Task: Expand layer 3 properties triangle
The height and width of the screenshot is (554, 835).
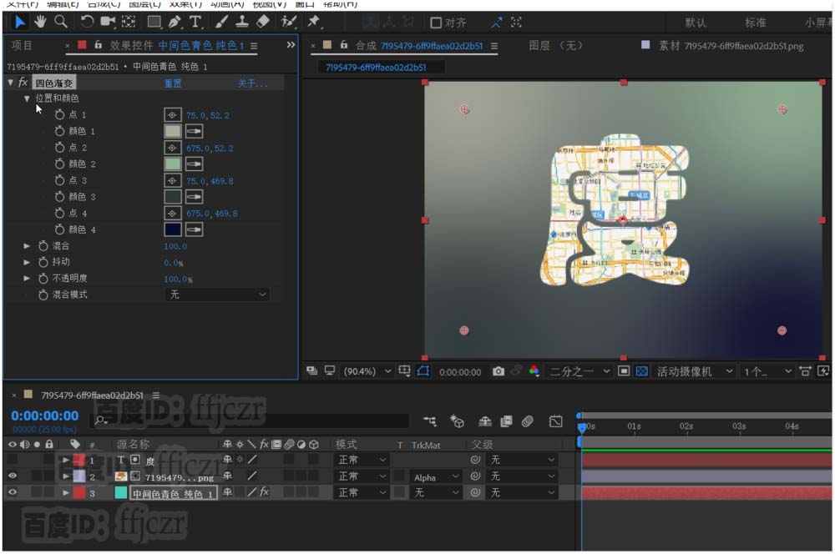Action: 65,493
